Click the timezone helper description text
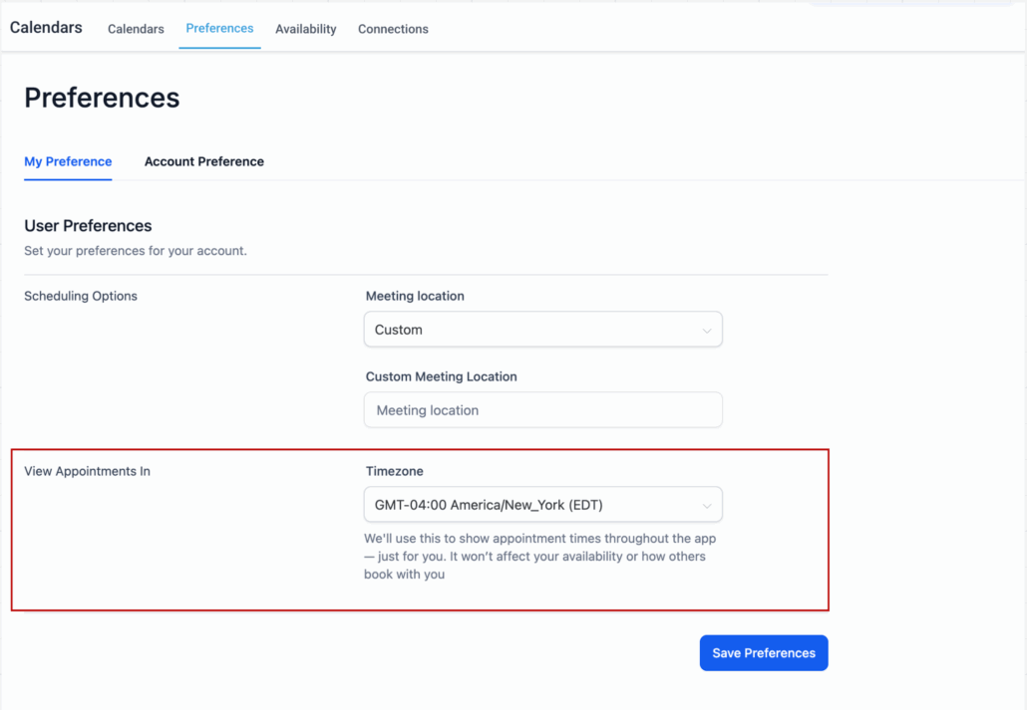 538,557
